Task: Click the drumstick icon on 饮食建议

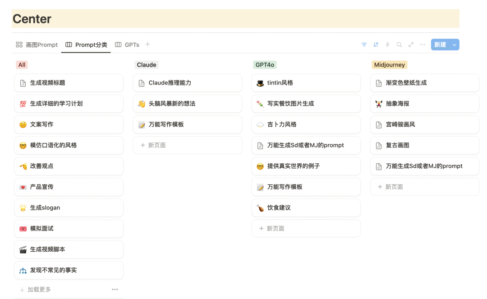Action: pyautogui.click(x=260, y=208)
